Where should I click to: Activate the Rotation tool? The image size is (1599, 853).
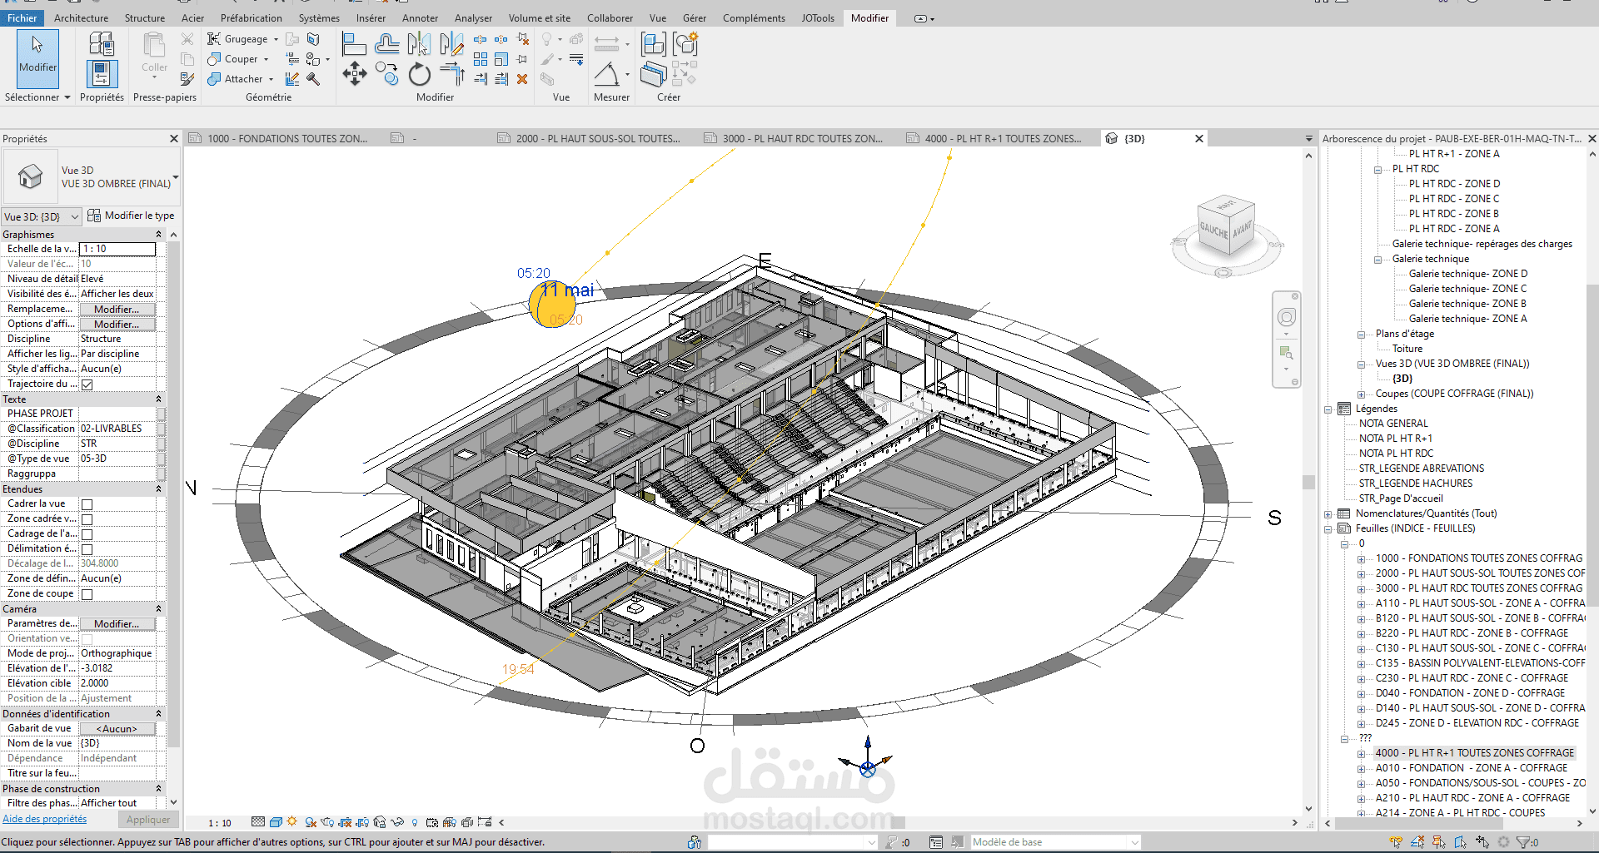pos(420,74)
